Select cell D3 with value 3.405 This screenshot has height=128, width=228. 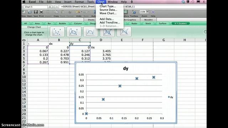click(x=101, y=51)
